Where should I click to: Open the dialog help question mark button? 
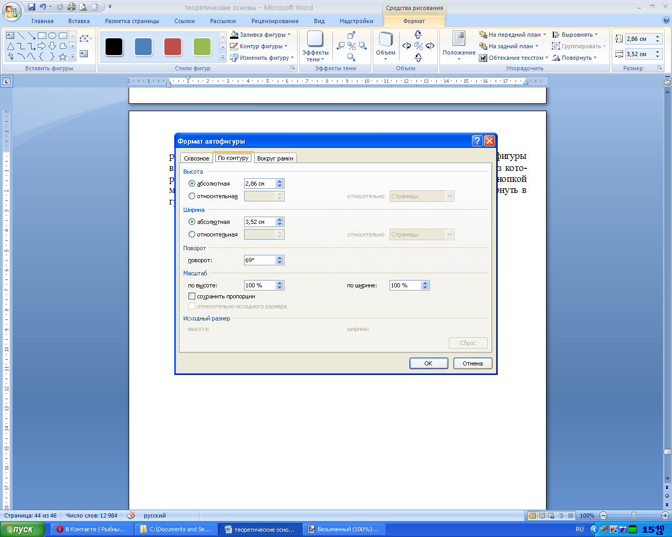pos(477,141)
